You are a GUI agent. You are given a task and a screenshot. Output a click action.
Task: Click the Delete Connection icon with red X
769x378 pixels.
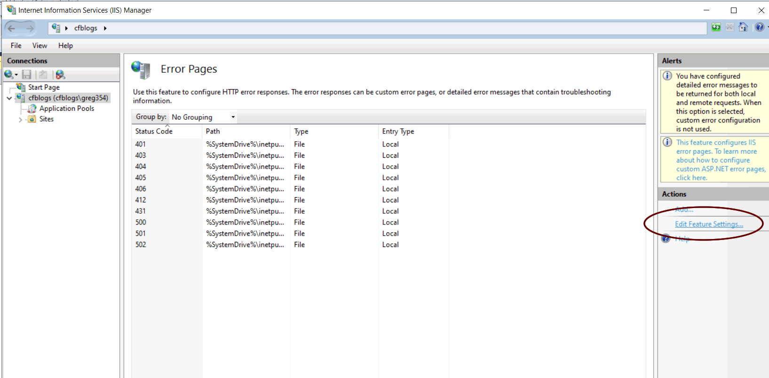click(60, 74)
